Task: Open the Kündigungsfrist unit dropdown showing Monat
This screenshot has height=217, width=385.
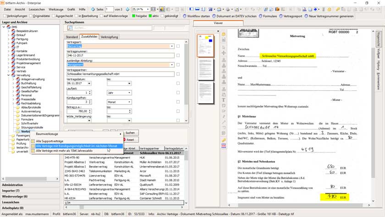Action: 129,102
